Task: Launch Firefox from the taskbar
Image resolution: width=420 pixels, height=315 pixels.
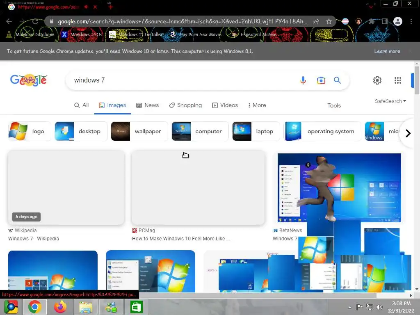Action: 60,307
